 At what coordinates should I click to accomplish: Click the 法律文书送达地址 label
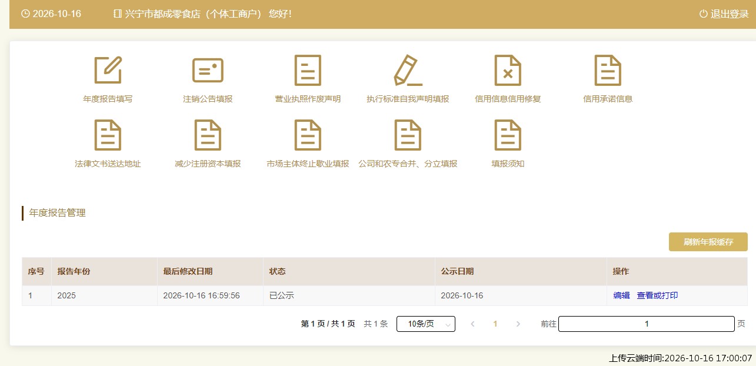[x=108, y=164]
